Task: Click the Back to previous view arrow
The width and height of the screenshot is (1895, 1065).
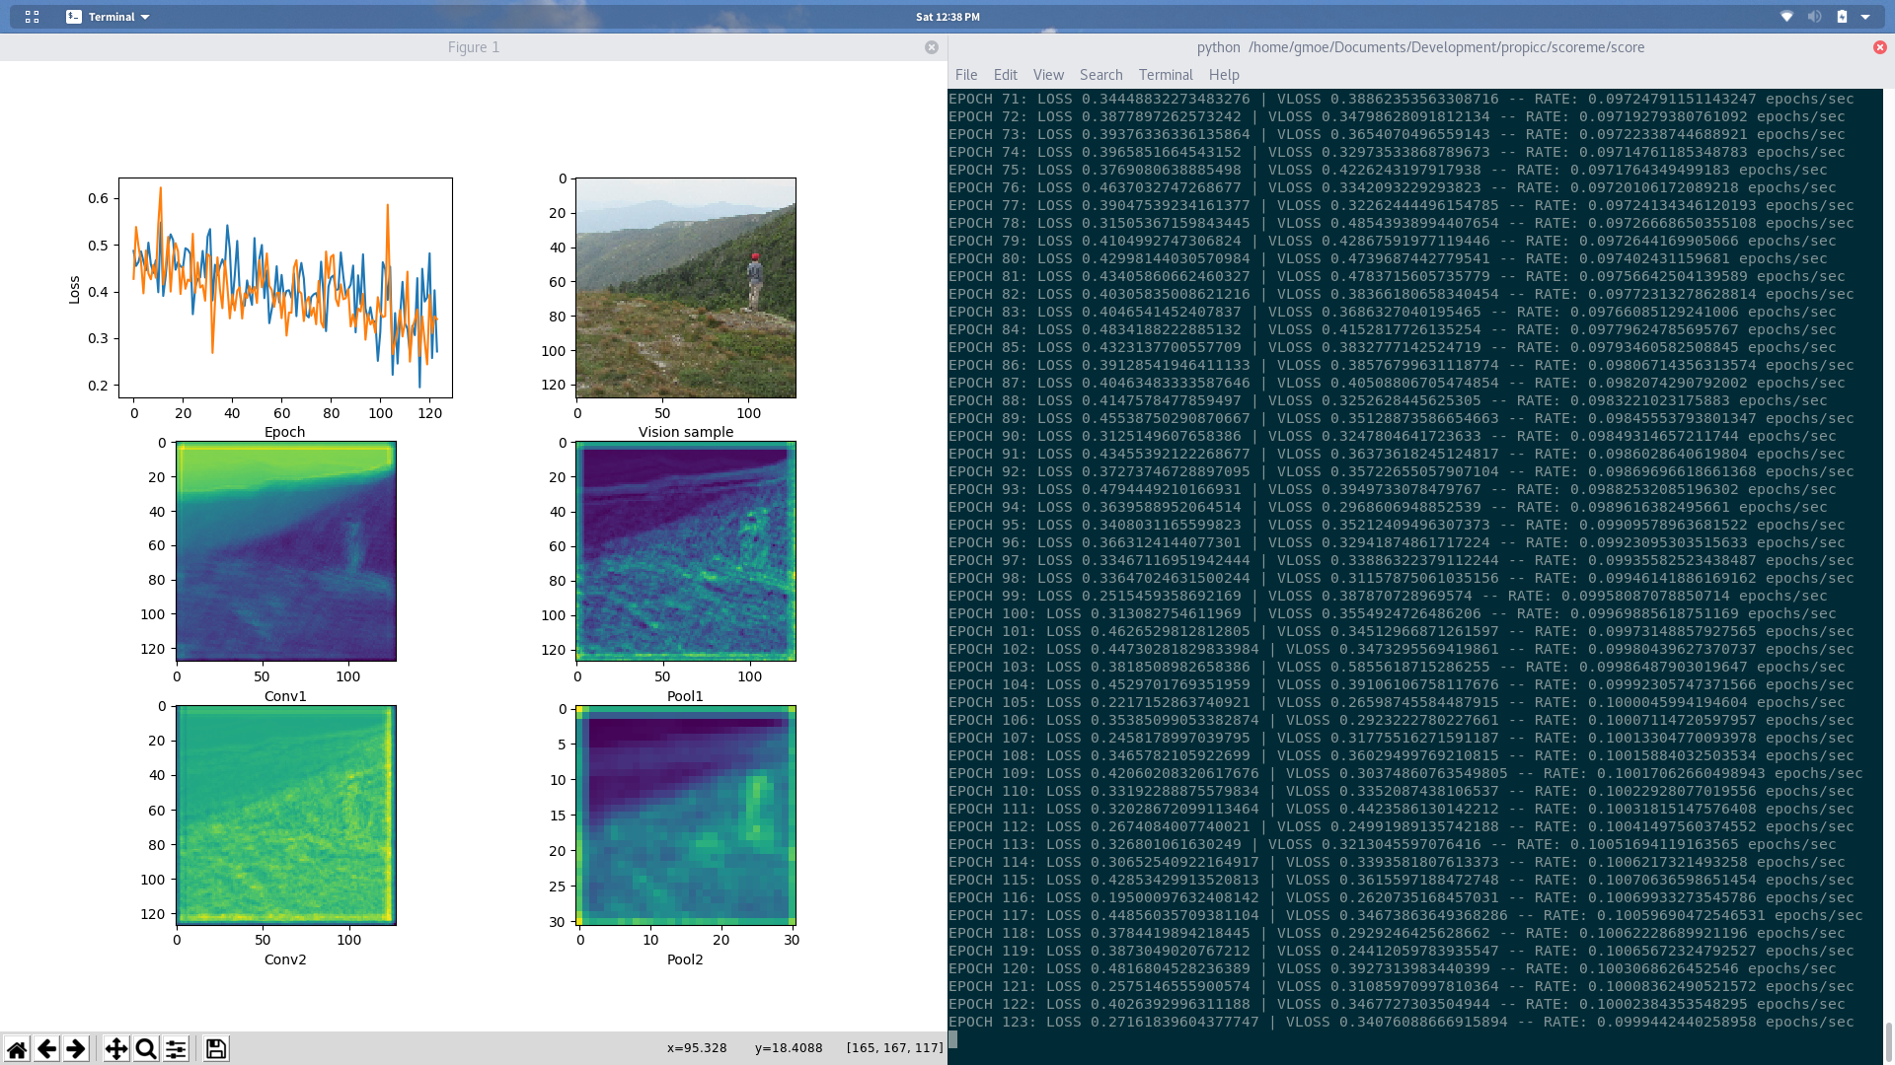Action: click(46, 1049)
